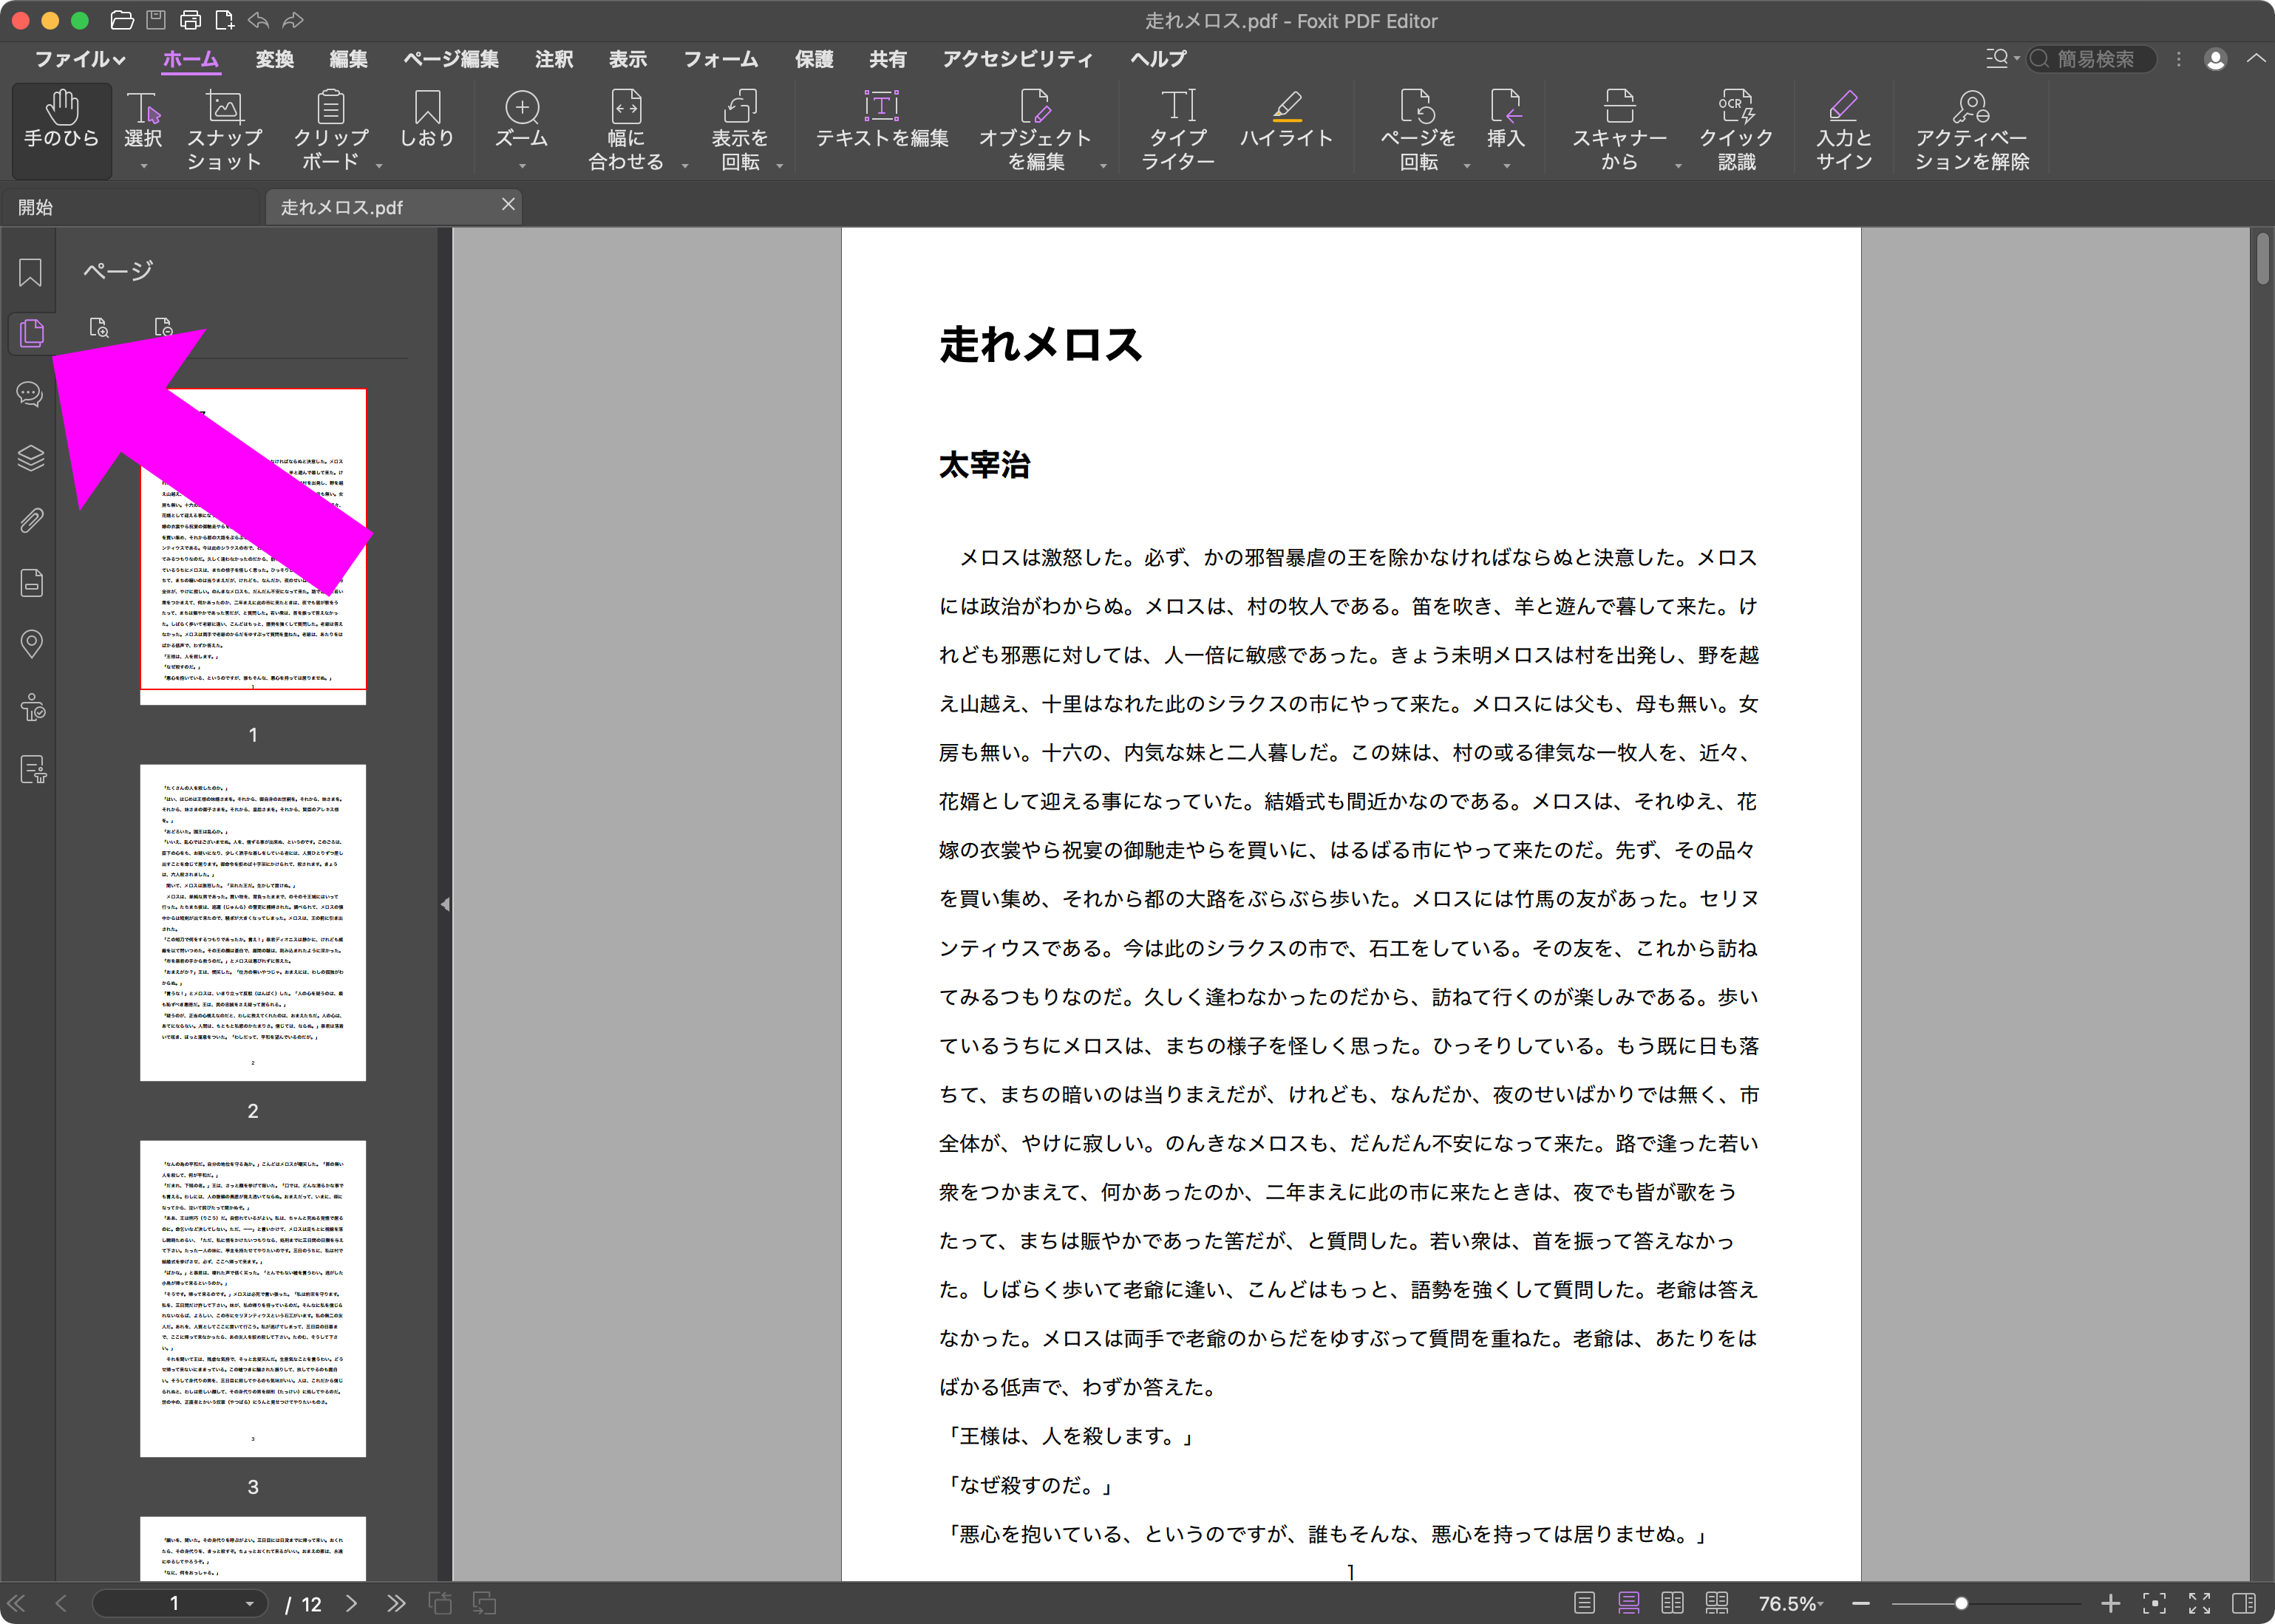Open the ホーム ribbon tab
Screen dimensions: 2275x1624
click(x=190, y=60)
